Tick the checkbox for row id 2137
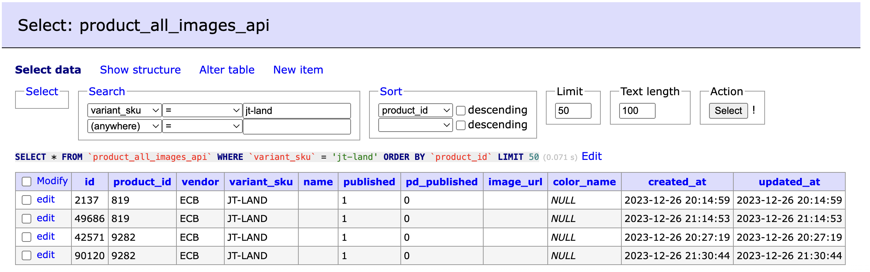The width and height of the screenshot is (870, 272). pos(27,200)
